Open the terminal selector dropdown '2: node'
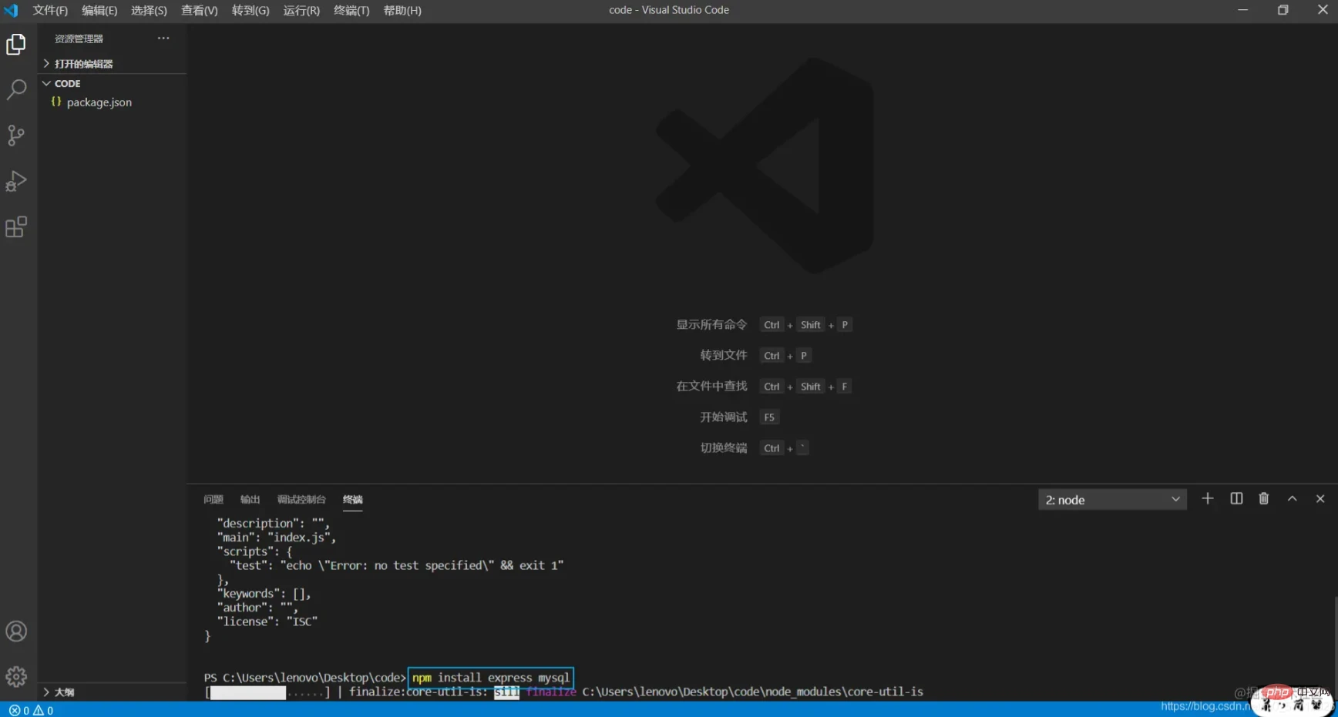Screen dimensions: 1338x717 click(x=1112, y=500)
